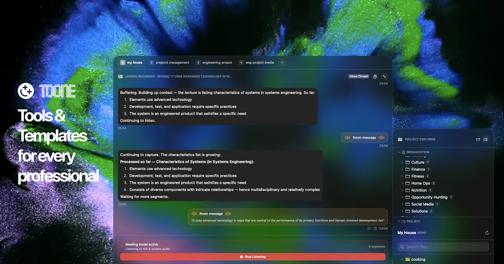This screenshot has height=264, width=504.
Task: Click the red recording indicator dot
Action: (x=122, y=246)
